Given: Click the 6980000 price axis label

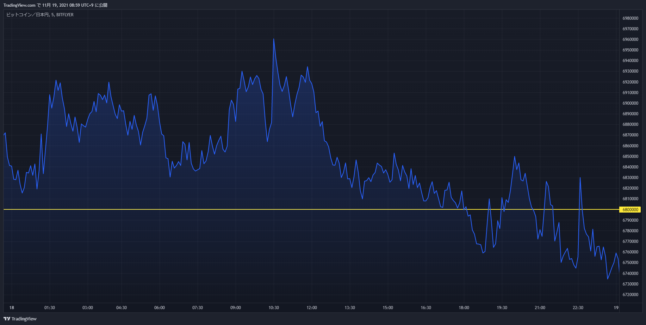Looking at the screenshot, I should tap(631, 18).
